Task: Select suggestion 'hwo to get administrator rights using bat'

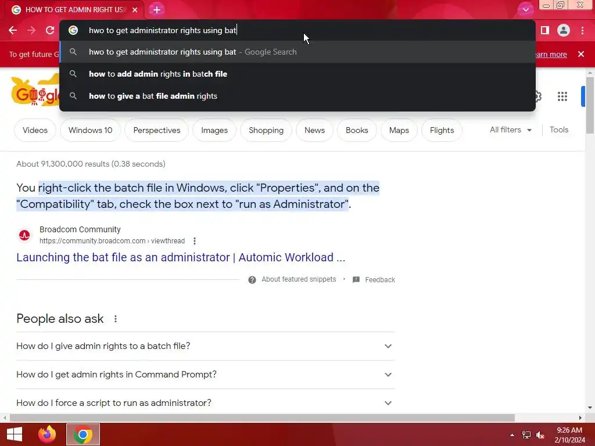Action: click(x=297, y=52)
